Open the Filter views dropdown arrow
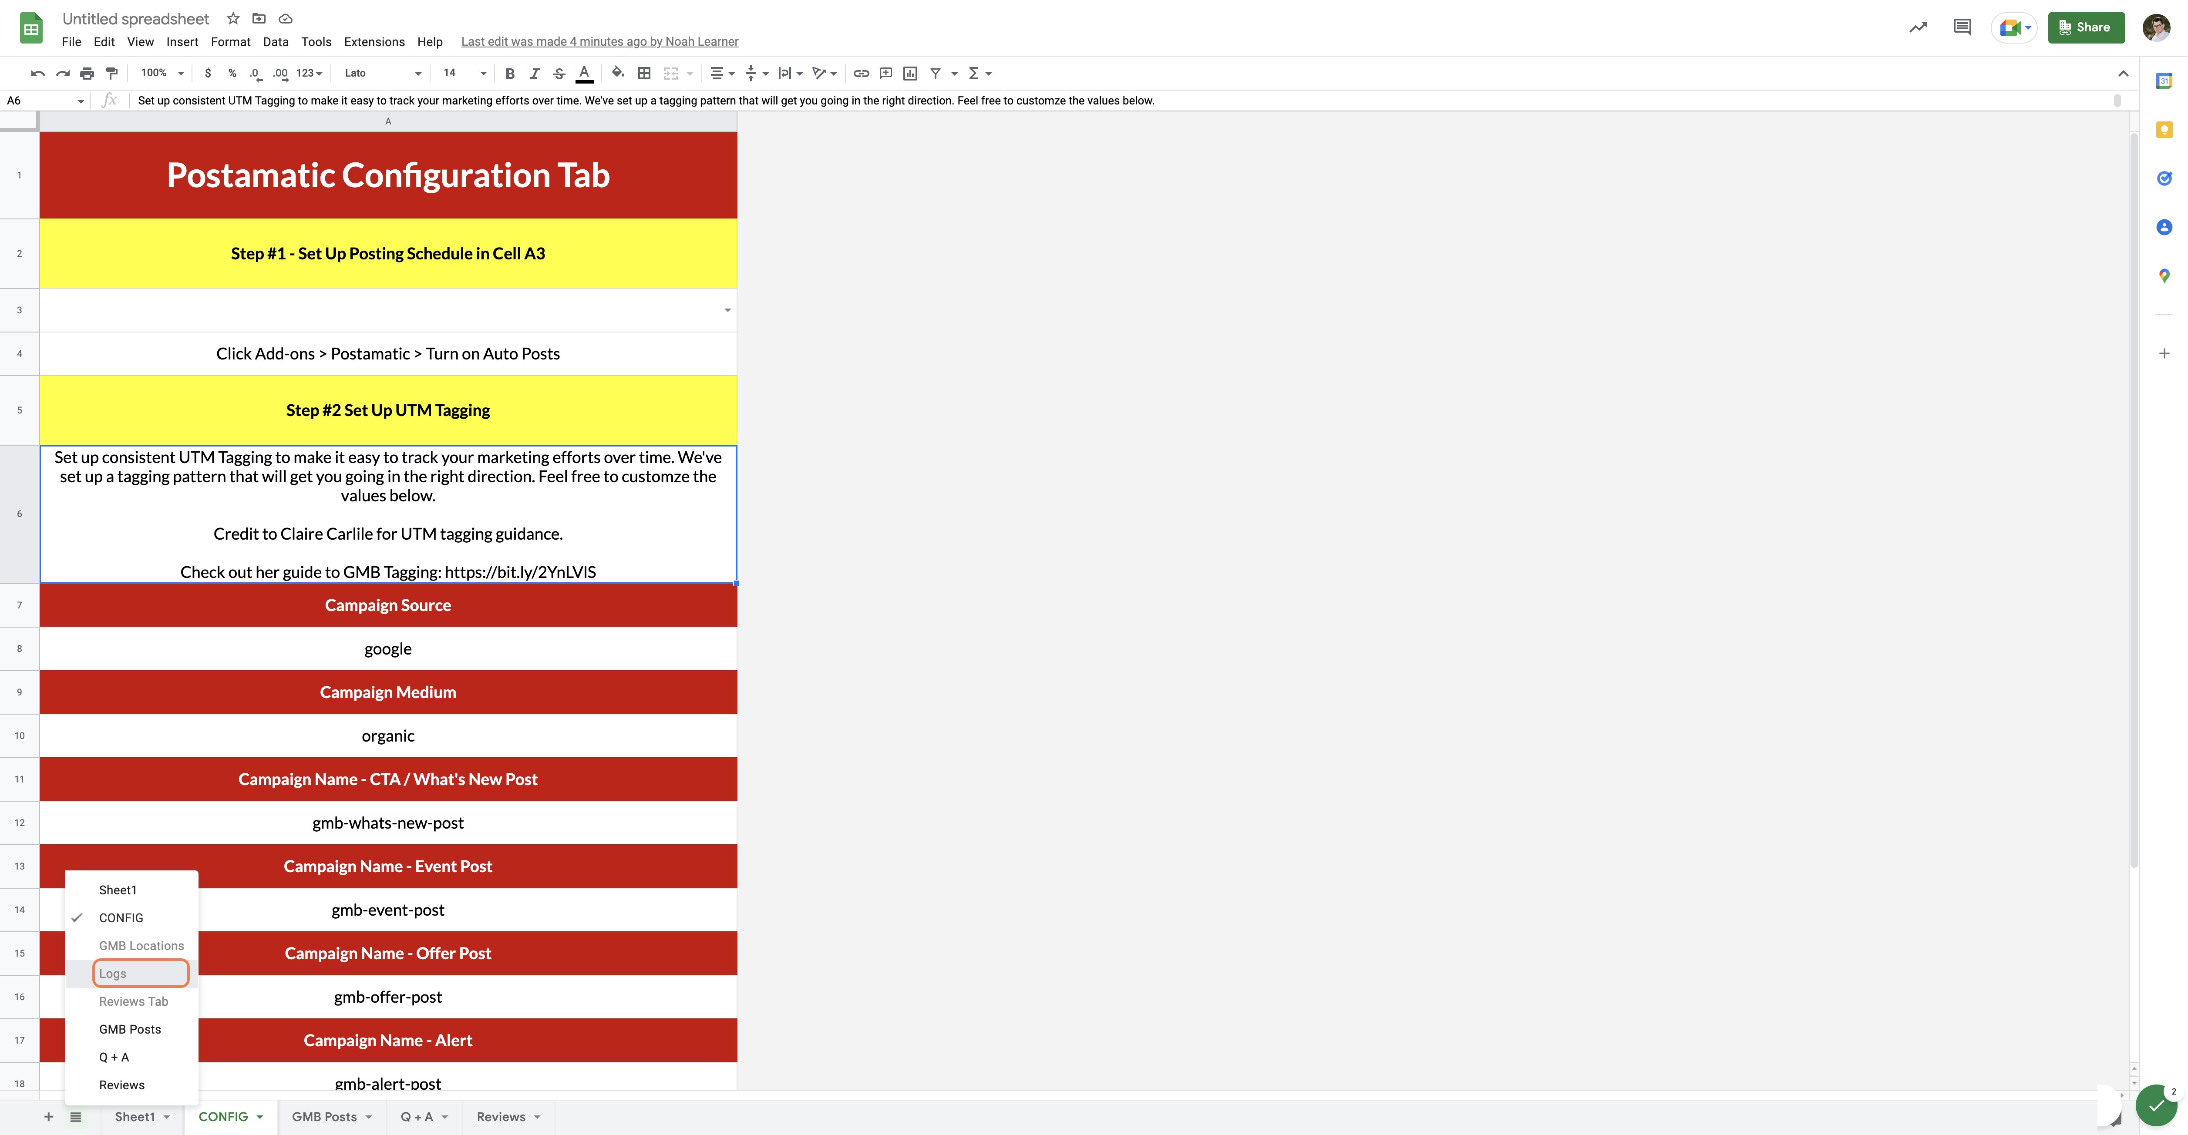Viewport: 2188px width, 1135px height. (x=954, y=73)
